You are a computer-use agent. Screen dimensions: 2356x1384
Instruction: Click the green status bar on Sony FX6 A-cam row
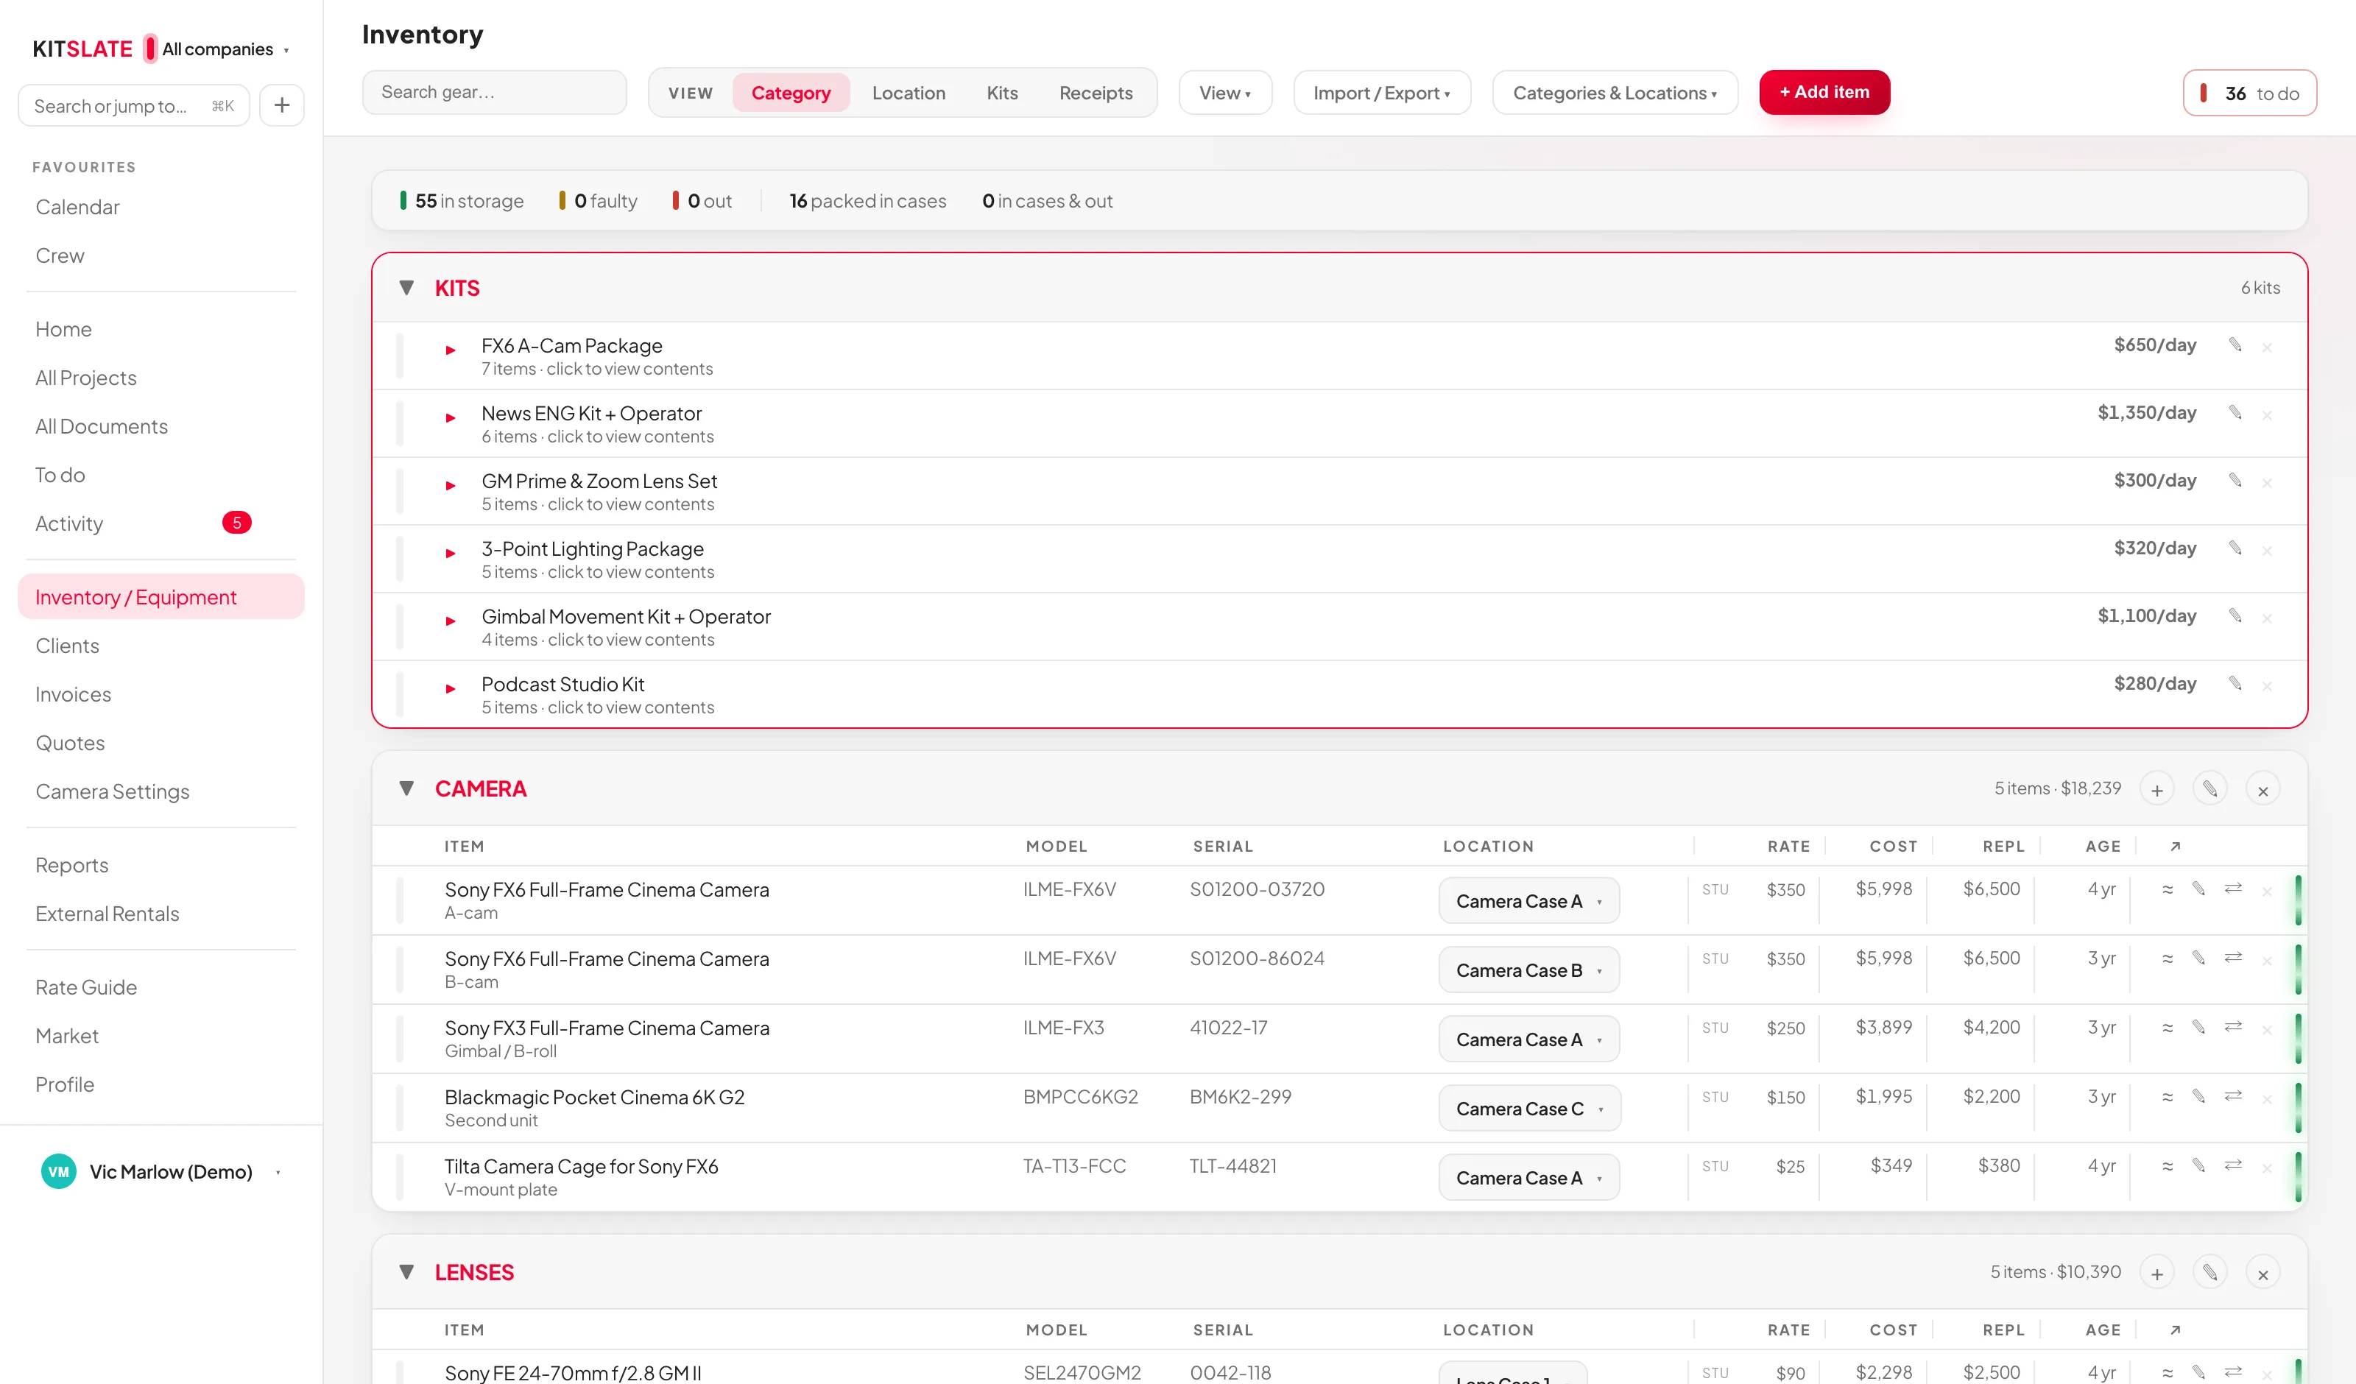pos(2298,900)
